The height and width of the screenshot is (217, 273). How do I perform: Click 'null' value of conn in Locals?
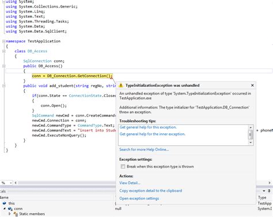(x=118, y=208)
